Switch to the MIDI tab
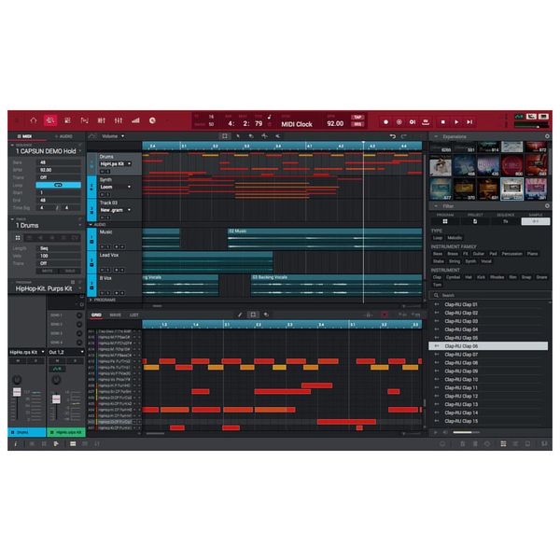The width and height of the screenshot is (560, 560). [x=24, y=136]
